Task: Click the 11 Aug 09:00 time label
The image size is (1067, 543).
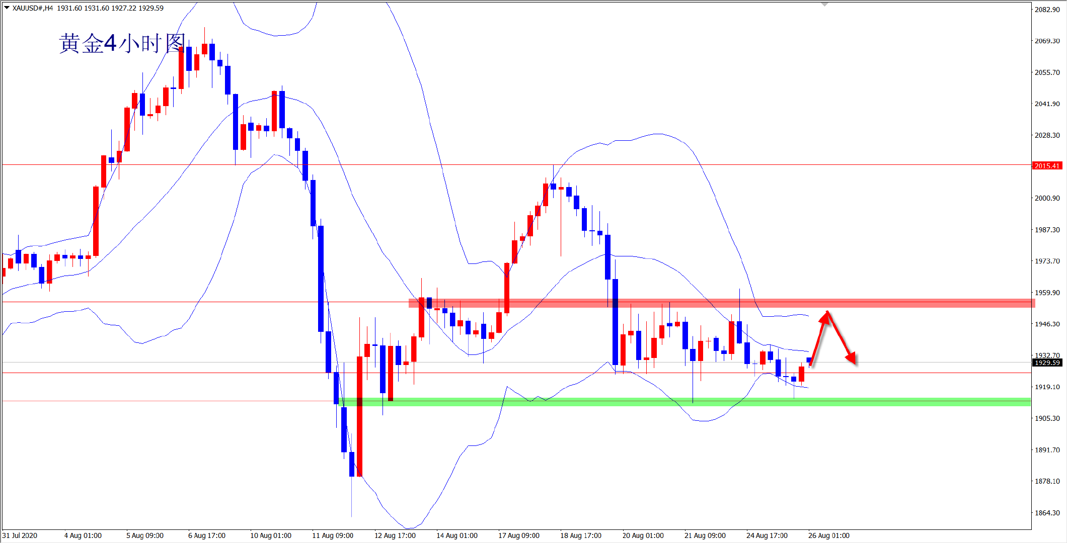Action: click(333, 535)
